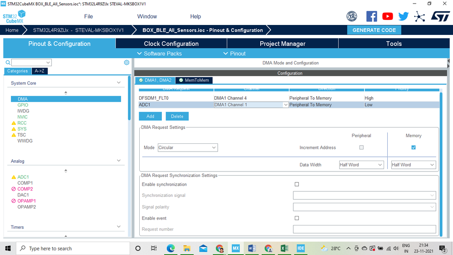Select the DMA1, DMA2 tab
The width and height of the screenshot is (453, 255).
click(x=155, y=80)
